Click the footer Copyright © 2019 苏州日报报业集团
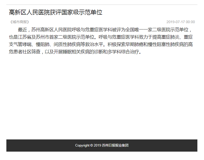 [102, 145]
